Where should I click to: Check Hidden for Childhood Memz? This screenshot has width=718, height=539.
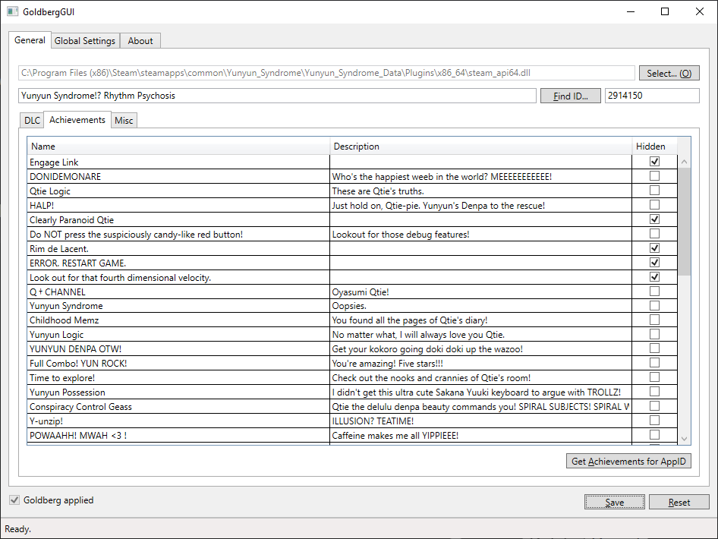[x=655, y=320]
